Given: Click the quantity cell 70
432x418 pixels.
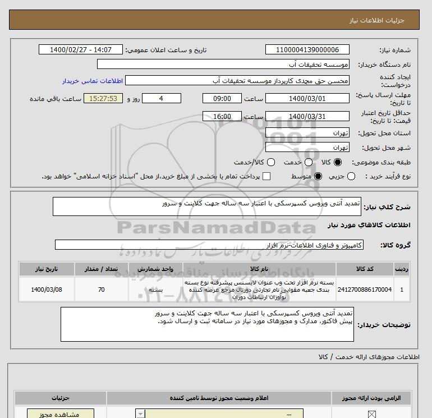Looking at the screenshot, I should click(x=101, y=290).
